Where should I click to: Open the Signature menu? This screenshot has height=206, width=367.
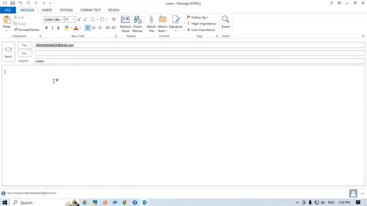(175, 24)
